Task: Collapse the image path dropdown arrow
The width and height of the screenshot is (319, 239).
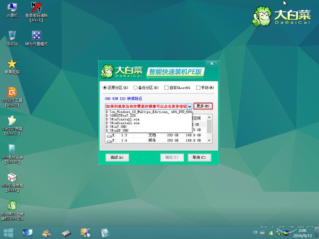Action: click(x=190, y=106)
